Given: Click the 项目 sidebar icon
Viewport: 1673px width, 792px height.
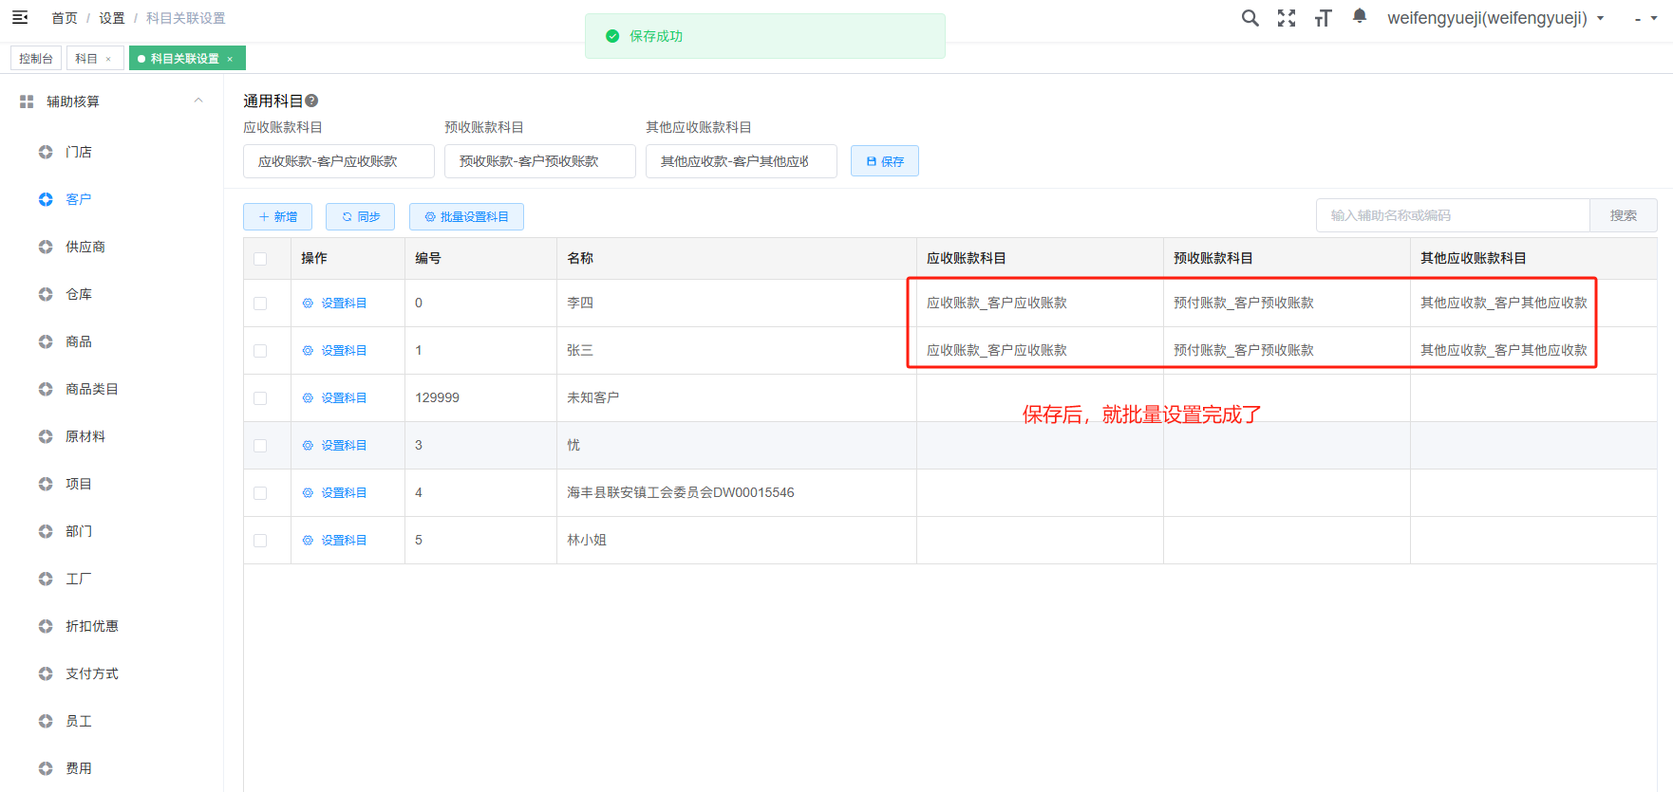Looking at the screenshot, I should [x=46, y=484].
